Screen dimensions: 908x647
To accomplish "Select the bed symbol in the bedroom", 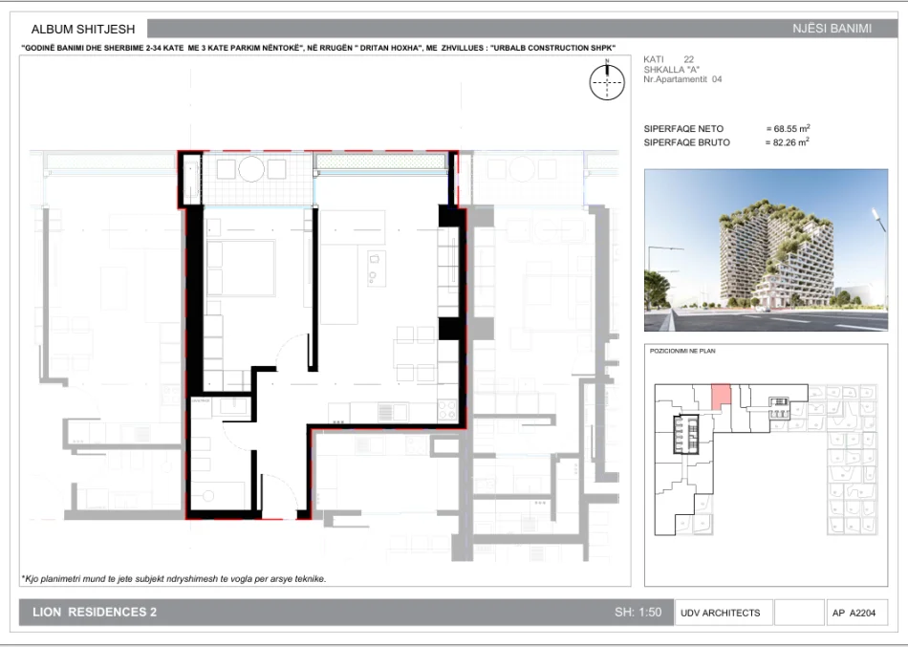I will pyautogui.click(x=242, y=269).
